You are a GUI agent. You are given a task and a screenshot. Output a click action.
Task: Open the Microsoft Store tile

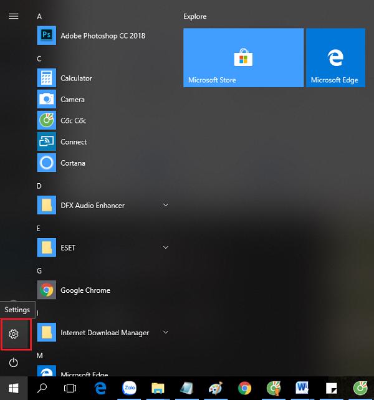(243, 58)
